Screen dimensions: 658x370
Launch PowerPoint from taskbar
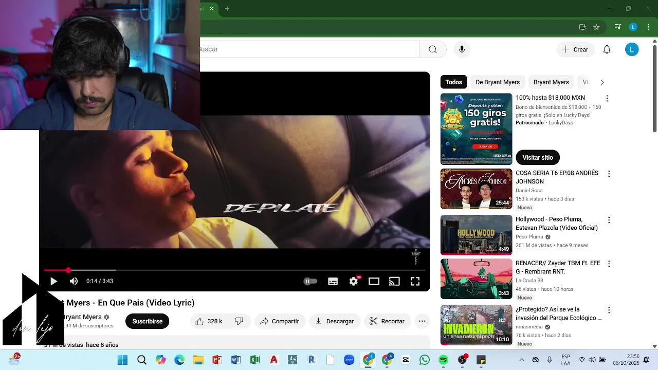217,360
